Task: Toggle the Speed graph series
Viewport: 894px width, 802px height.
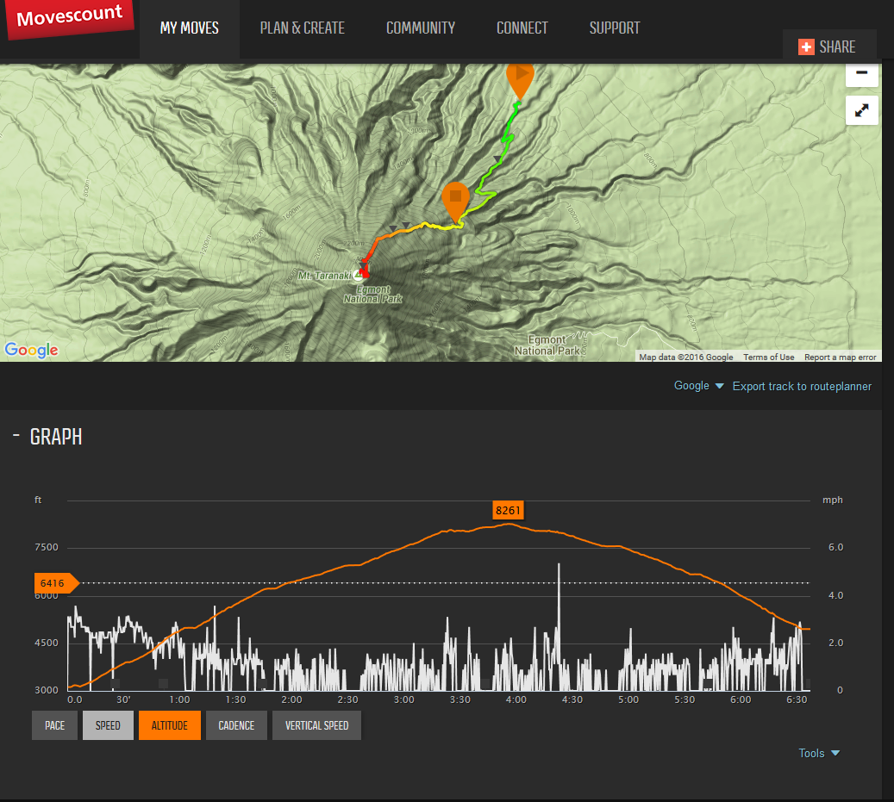Action: tap(108, 725)
